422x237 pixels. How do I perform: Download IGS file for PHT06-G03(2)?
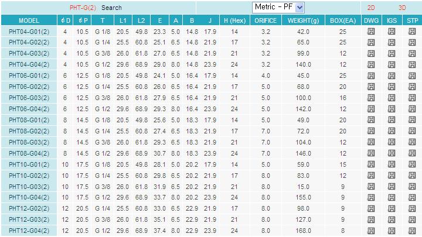coord(392,98)
